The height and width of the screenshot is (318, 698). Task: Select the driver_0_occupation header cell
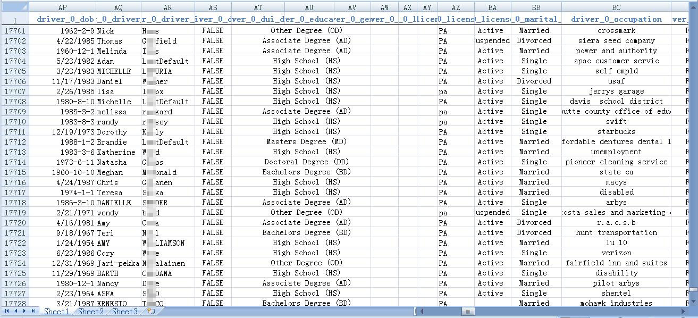616,19
